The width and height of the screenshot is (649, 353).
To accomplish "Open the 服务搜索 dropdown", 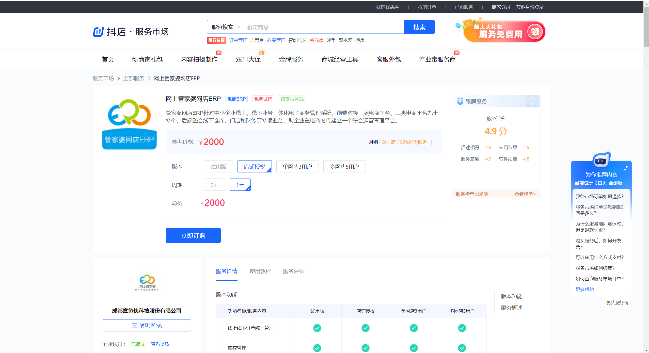I will click(x=226, y=27).
